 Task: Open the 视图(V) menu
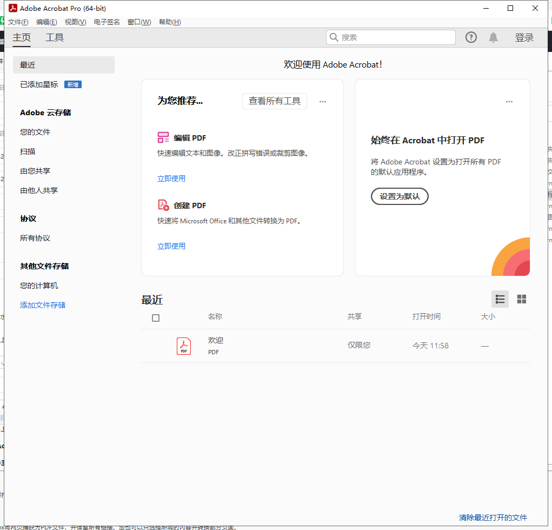(75, 22)
